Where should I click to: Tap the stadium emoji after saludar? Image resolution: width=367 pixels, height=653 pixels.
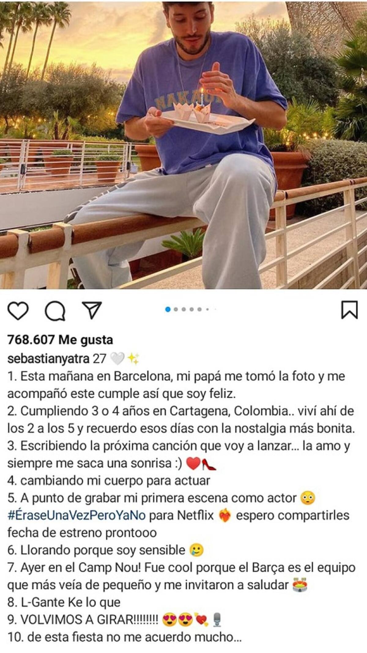[300, 585]
